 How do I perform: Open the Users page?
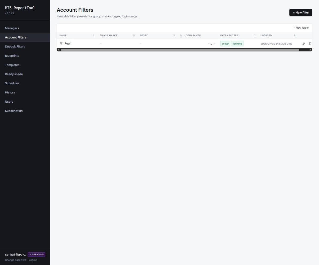pyautogui.click(x=25, y=102)
